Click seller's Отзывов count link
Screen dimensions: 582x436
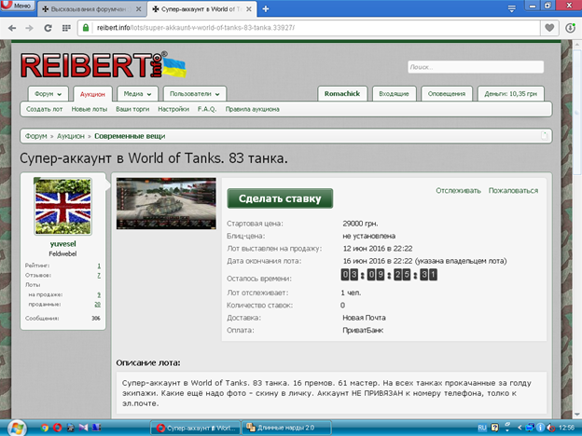[99, 276]
